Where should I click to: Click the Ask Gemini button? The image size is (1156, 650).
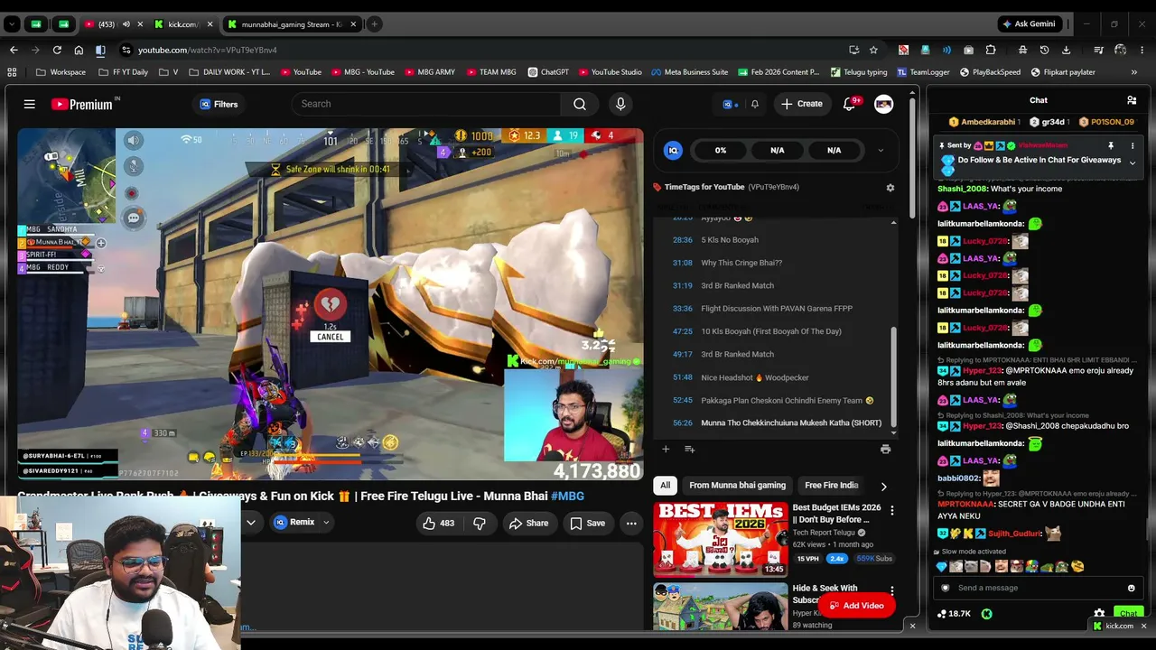point(1029,24)
